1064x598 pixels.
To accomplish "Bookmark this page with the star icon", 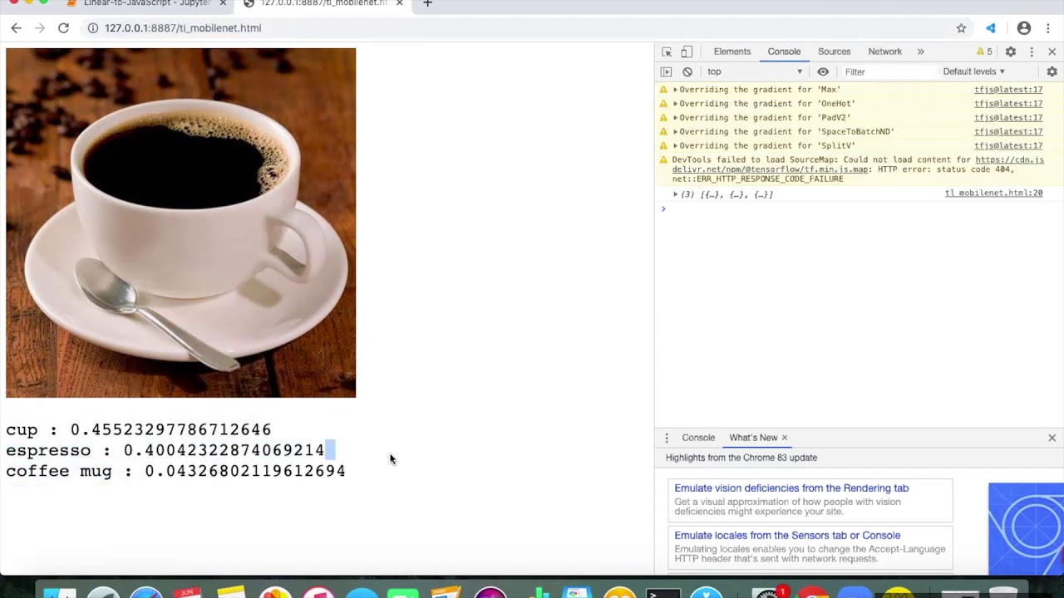I will pyautogui.click(x=961, y=28).
